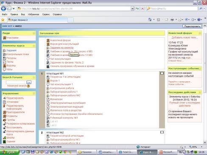This screenshot has width=207, height=155.
Task: Click the Группы icon in Управление block
Action: (x=5, y=120)
